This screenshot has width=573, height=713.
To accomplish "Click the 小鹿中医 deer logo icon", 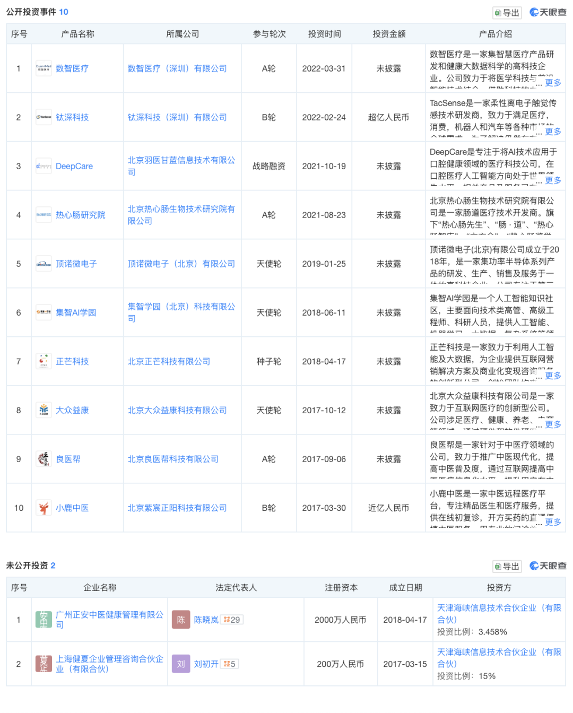I will (x=44, y=508).
